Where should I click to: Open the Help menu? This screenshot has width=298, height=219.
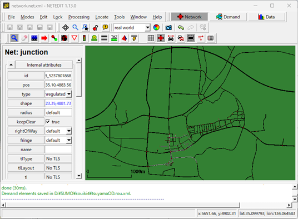157,17
